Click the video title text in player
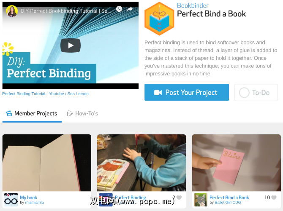 (x=66, y=11)
